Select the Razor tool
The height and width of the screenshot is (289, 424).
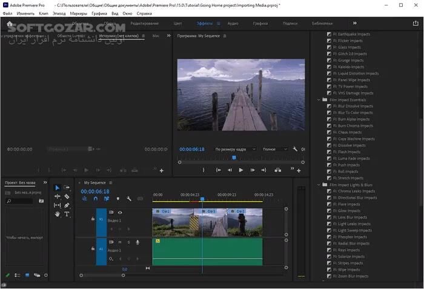[67, 196]
